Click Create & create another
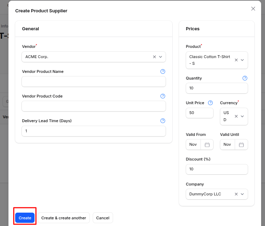The height and width of the screenshot is (226, 265). pos(64,218)
